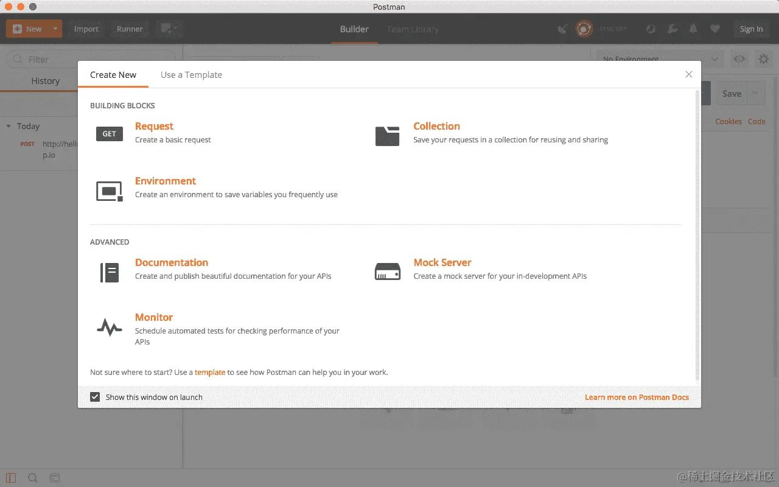Click the Documentation page icon
The image size is (779, 487).
click(110, 272)
